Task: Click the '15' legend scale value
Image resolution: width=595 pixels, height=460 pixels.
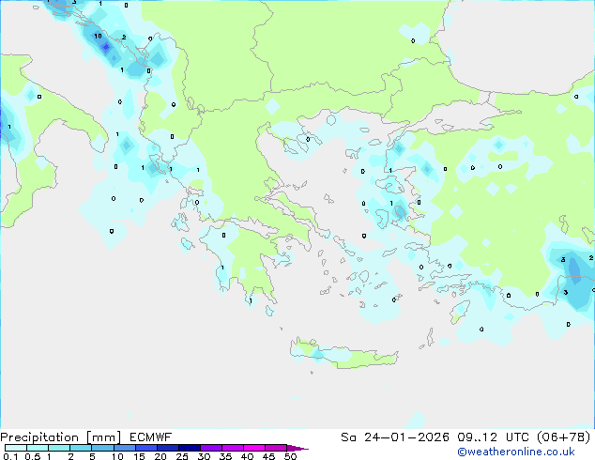Action: tap(139, 456)
